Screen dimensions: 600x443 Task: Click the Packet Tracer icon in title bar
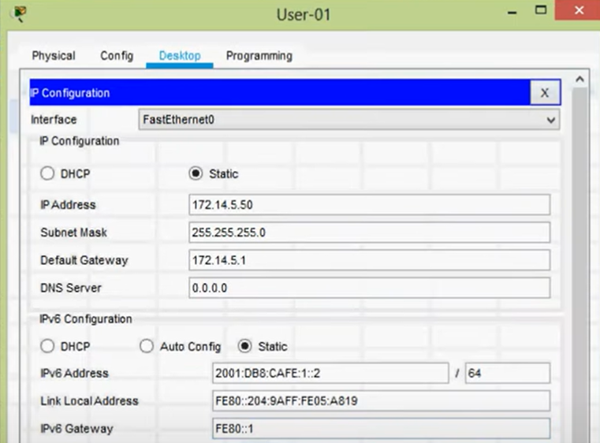pos(19,13)
